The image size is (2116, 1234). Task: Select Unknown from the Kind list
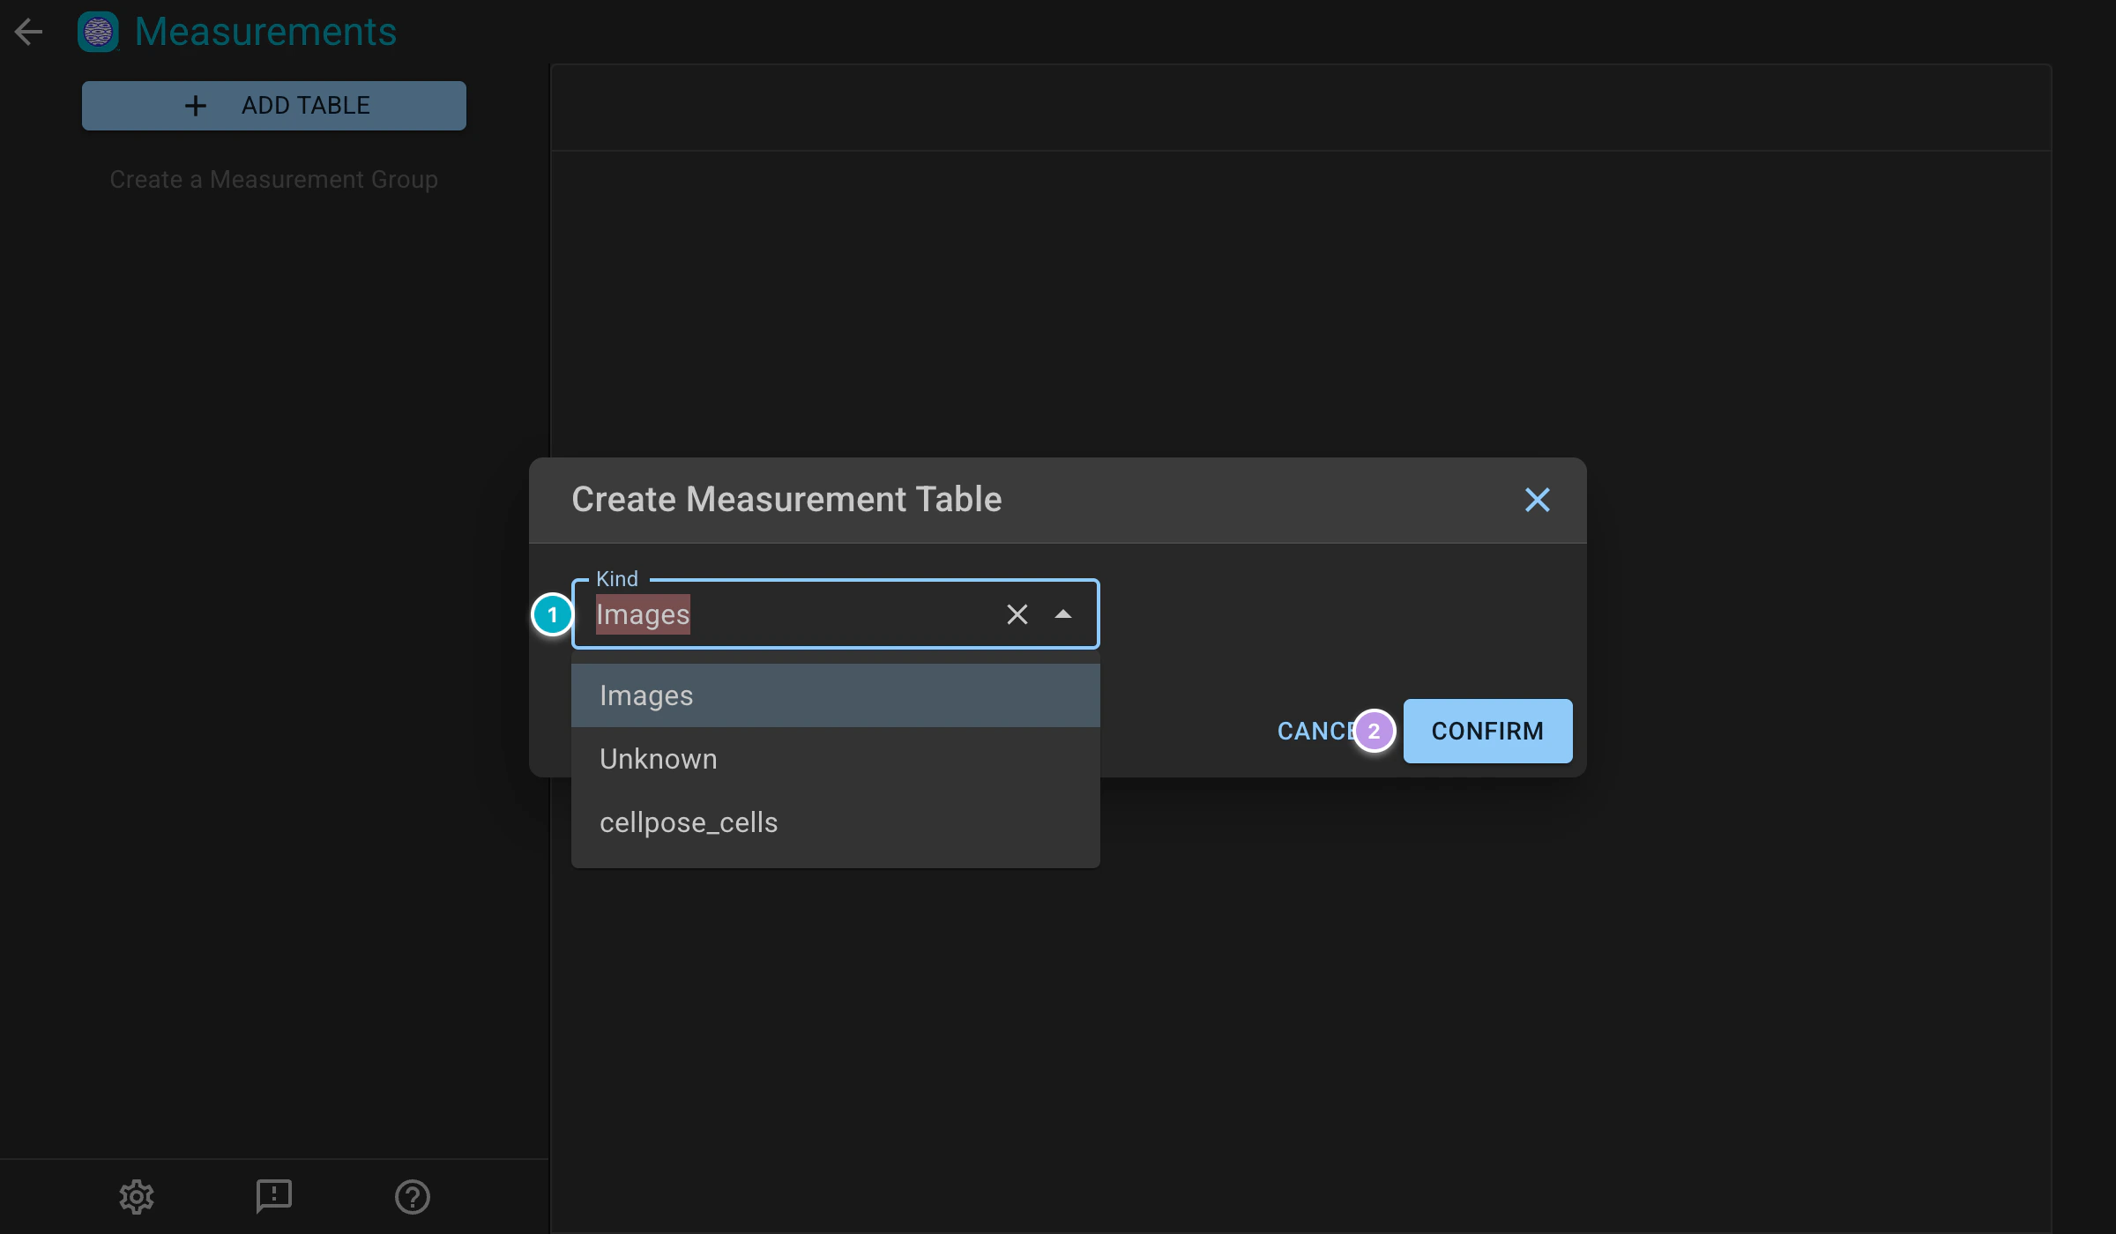click(x=835, y=759)
